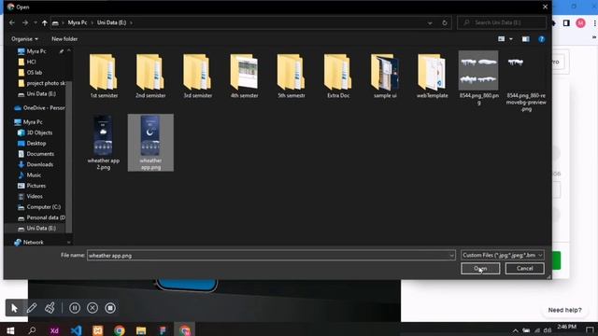Open recent locations dropdown arrow
This screenshot has width=598, height=336.
36,22
